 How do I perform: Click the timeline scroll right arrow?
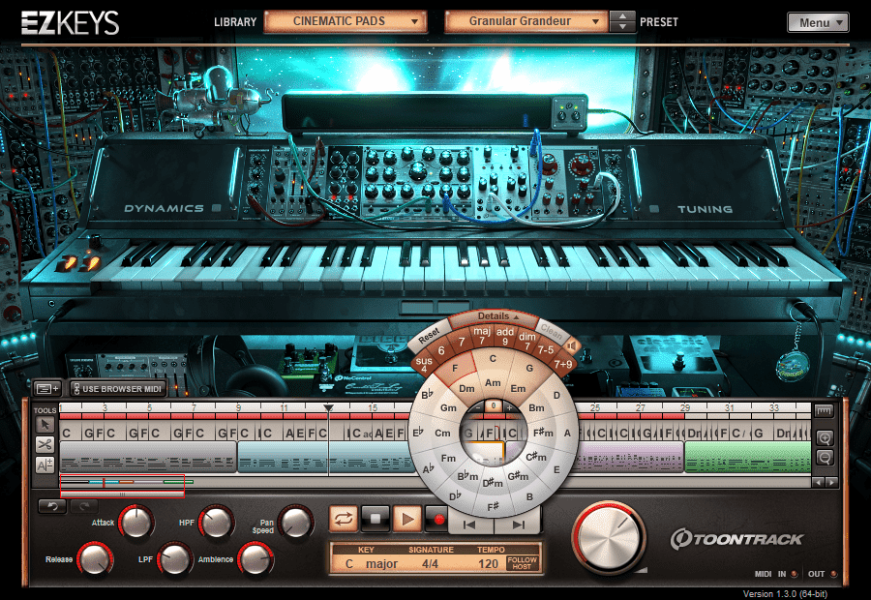pyautogui.click(x=831, y=482)
